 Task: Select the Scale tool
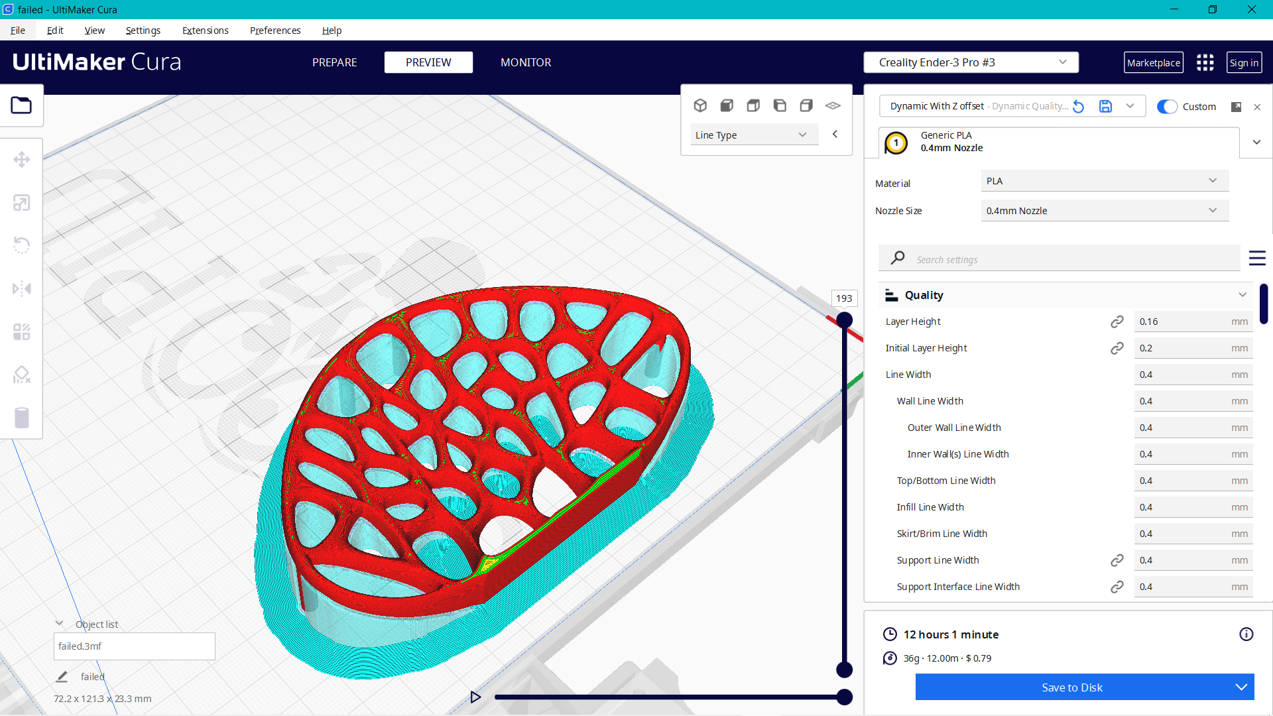[22, 202]
